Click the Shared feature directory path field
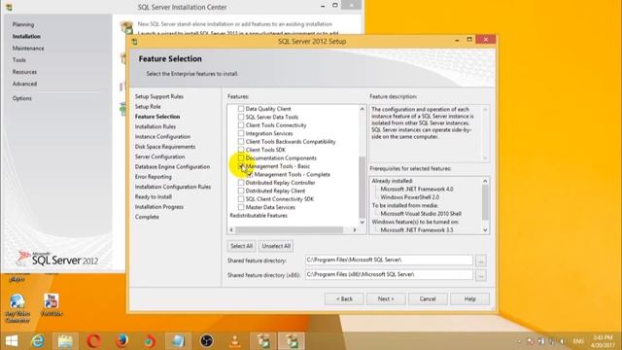The width and height of the screenshot is (622, 350). click(389, 260)
